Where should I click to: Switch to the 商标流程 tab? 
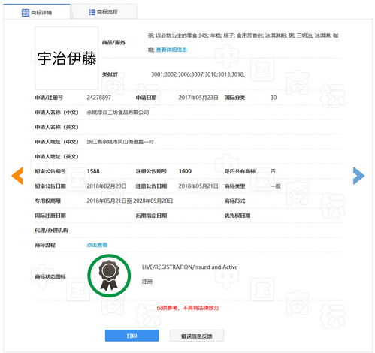point(104,12)
